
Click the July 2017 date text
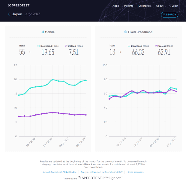pyautogui.click(x=32, y=14)
